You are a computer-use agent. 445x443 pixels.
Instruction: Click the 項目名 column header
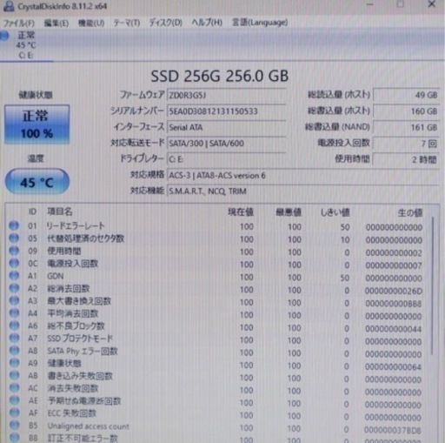point(60,211)
